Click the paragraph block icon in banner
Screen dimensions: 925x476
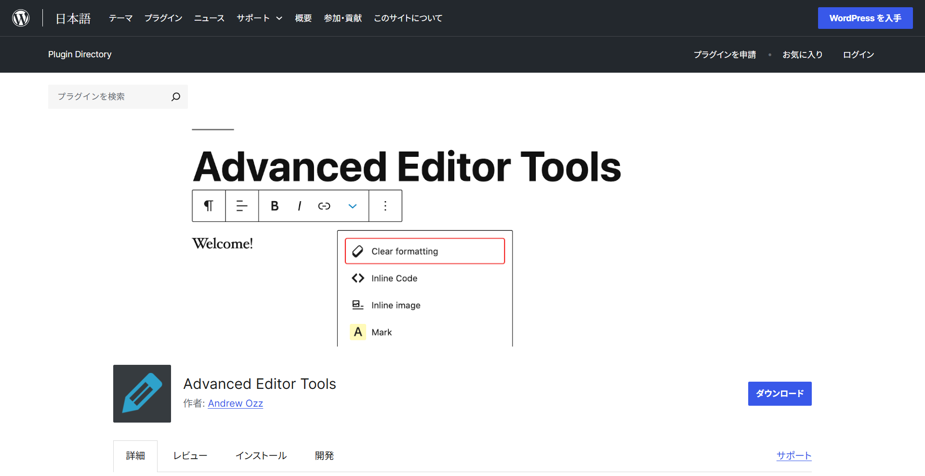pos(209,206)
